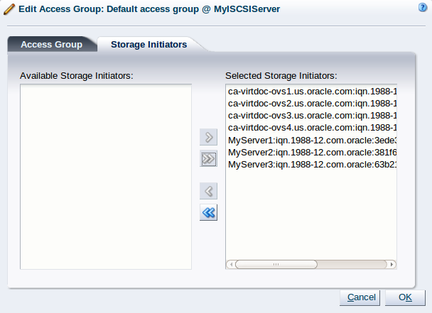Click scrollbar right arrow in Selected list
Viewport: 432px width, 313px height.
click(x=392, y=264)
